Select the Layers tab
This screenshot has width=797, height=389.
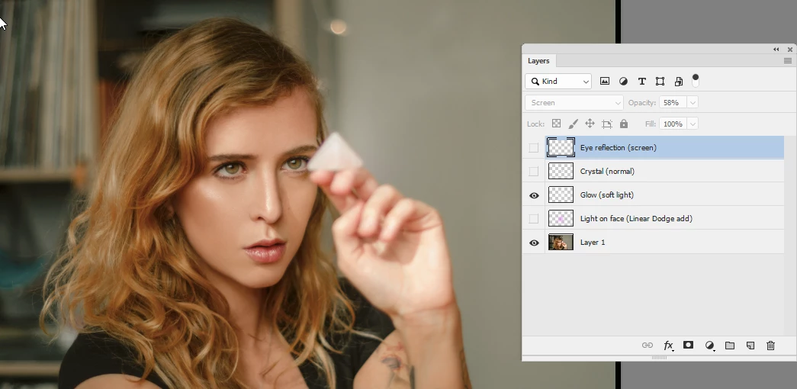pos(538,61)
